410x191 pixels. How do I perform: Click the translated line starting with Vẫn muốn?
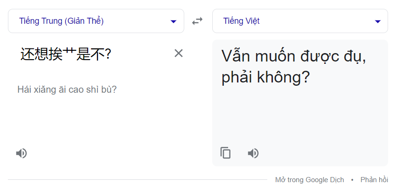click(x=294, y=56)
